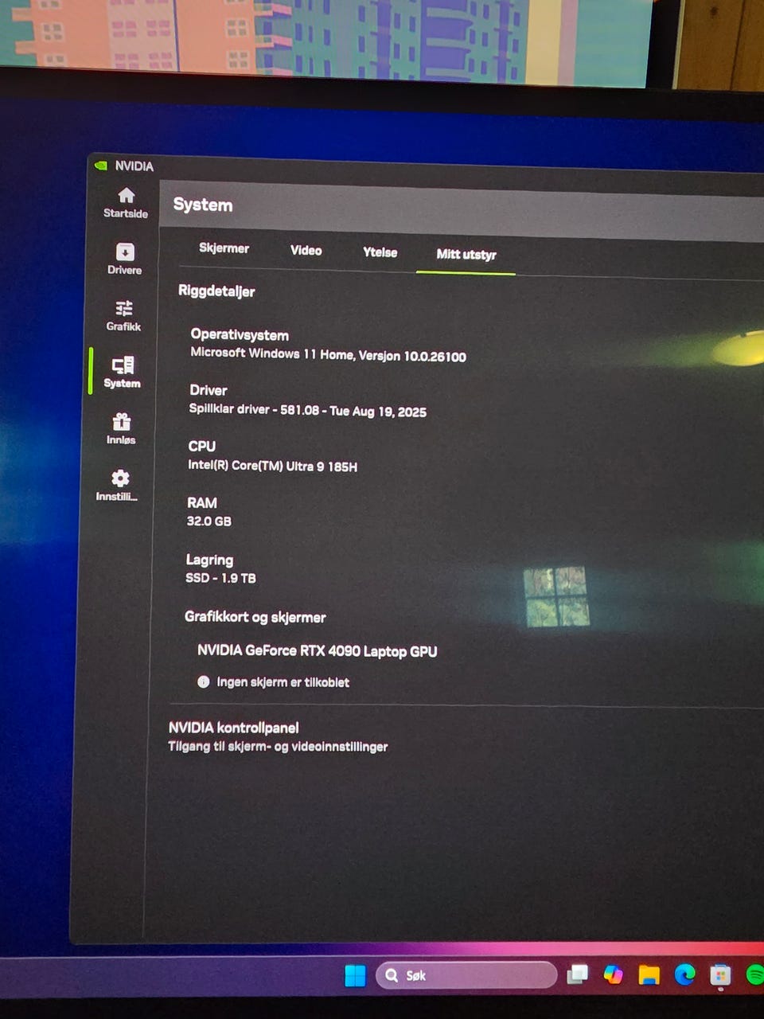This screenshot has height=1019, width=764.
Task: Click the Søk search box
Action: [466, 975]
